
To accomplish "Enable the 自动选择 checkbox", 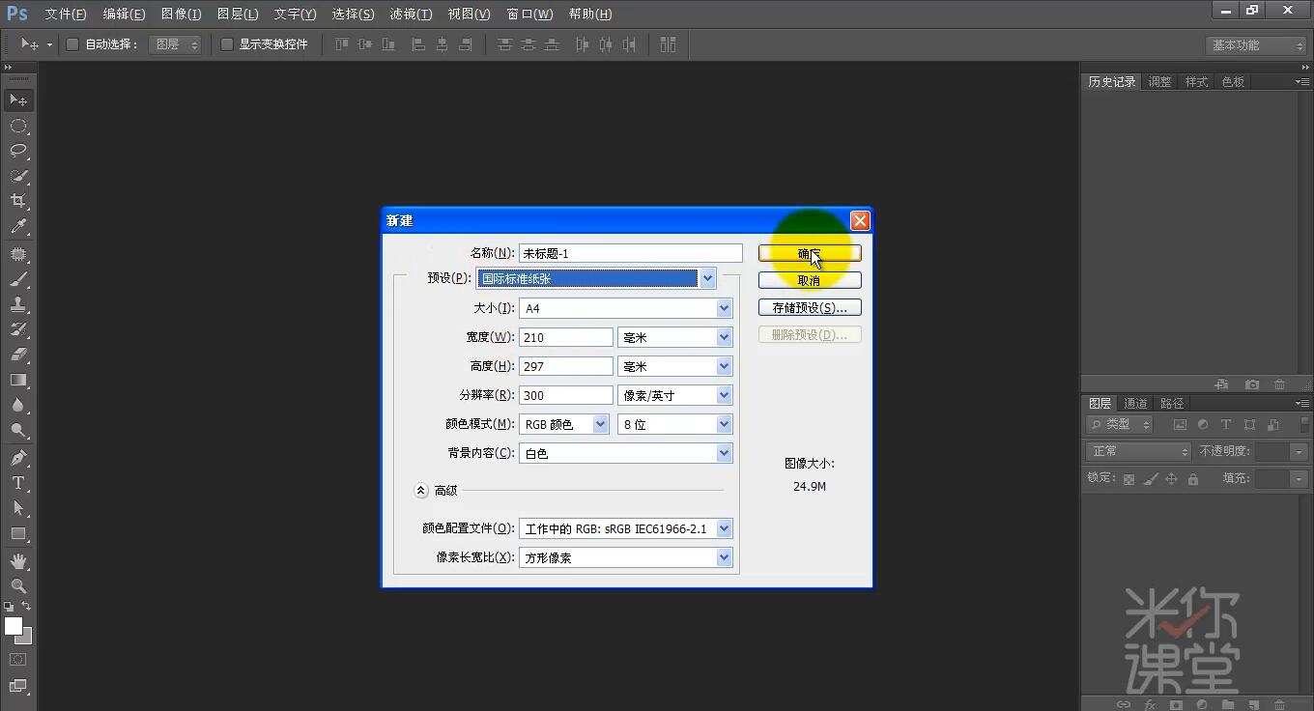I will pos(72,43).
